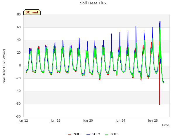This screenshot has width=187, height=140.
Task: Click the Jun 24 x-axis tick label
Action: 120,120
